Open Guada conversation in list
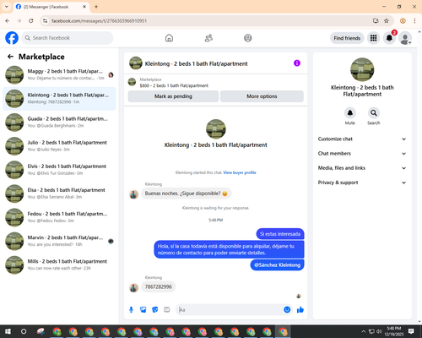The image size is (422, 338). pyautogui.click(x=59, y=123)
